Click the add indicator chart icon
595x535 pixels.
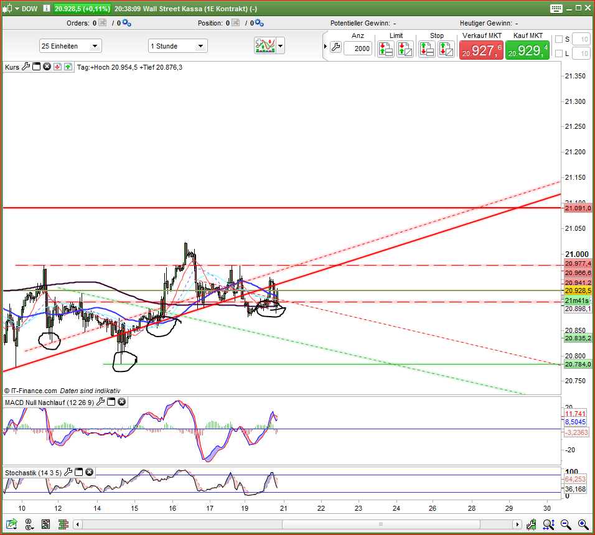[x=265, y=46]
